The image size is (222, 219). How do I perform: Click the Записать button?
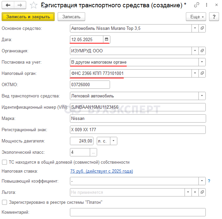coord(71,17)
